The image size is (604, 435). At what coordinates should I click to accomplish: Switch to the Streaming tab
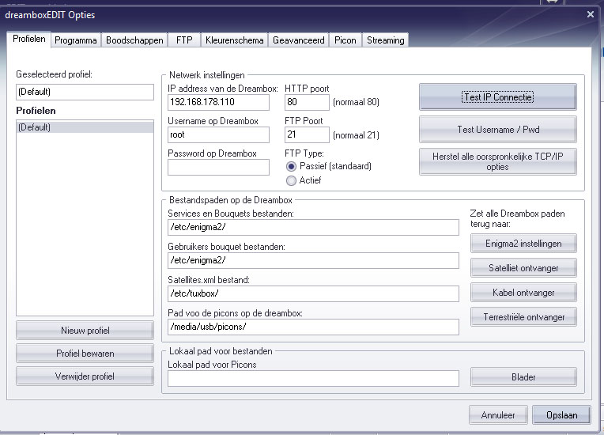coord(385,40)
